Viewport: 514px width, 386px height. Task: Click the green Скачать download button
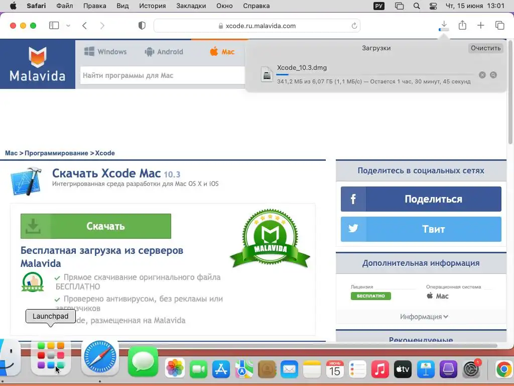96,226
